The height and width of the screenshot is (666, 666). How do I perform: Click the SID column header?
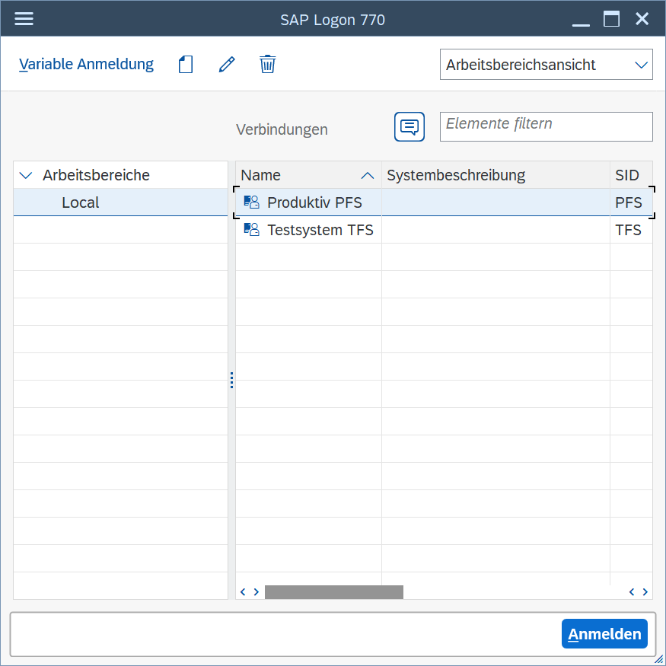[x=627, y=175]
